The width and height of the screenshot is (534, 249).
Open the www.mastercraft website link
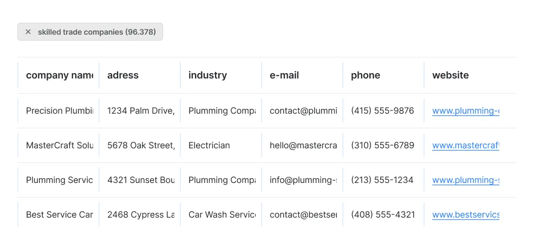coord(465,146)
